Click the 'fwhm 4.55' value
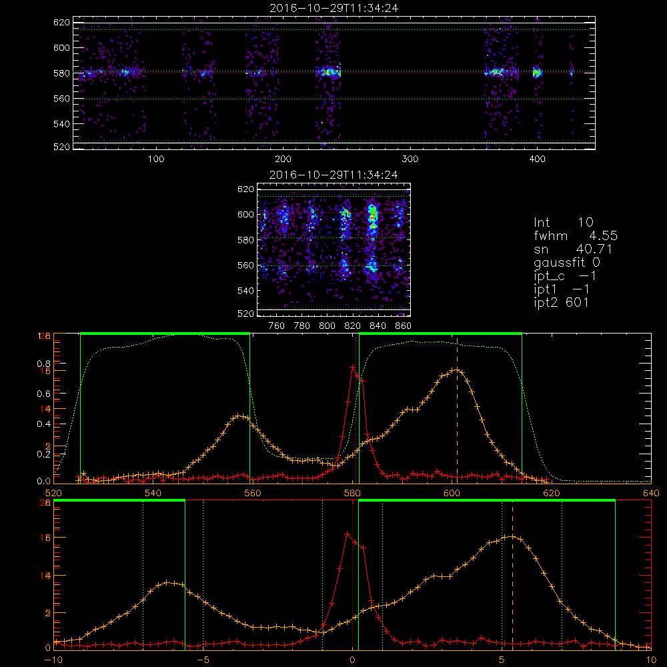The height and width of the screenshot is (667, 667). [576, 235]
